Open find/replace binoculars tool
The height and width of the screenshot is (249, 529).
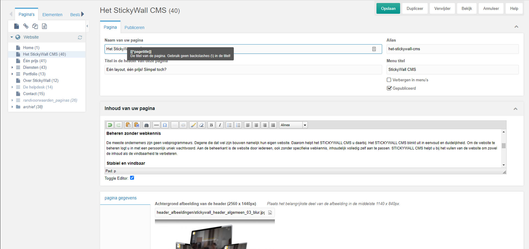(146, 125)
